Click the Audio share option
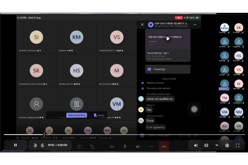248x165 pixels. (x=99, y=115)
